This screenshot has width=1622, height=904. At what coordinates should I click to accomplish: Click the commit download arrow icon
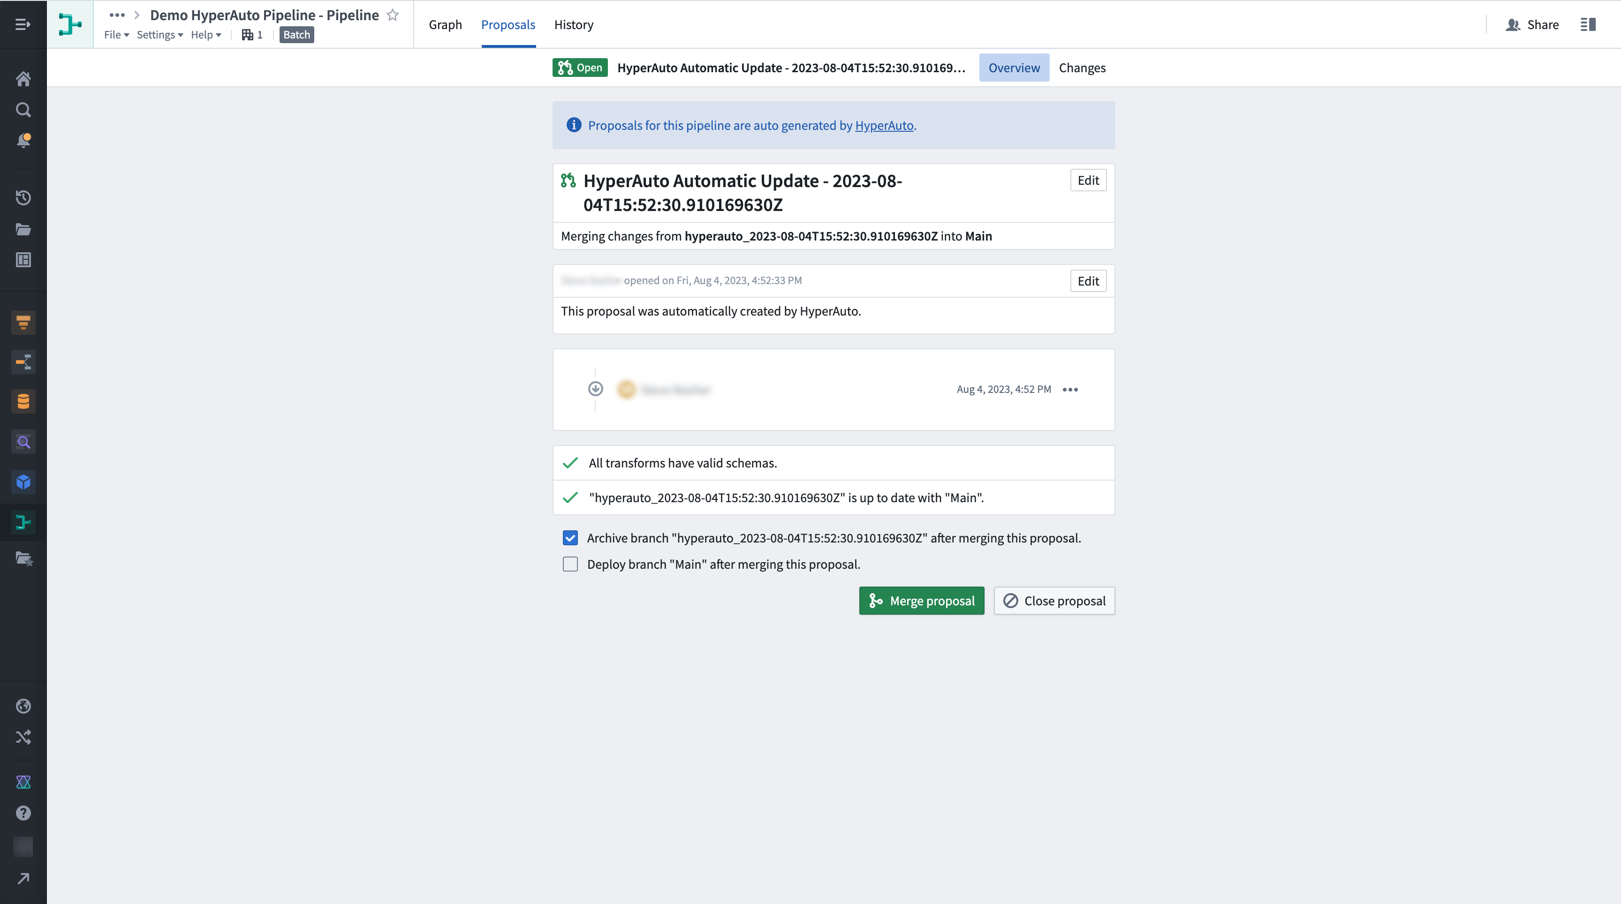click(x=595, y=389)
